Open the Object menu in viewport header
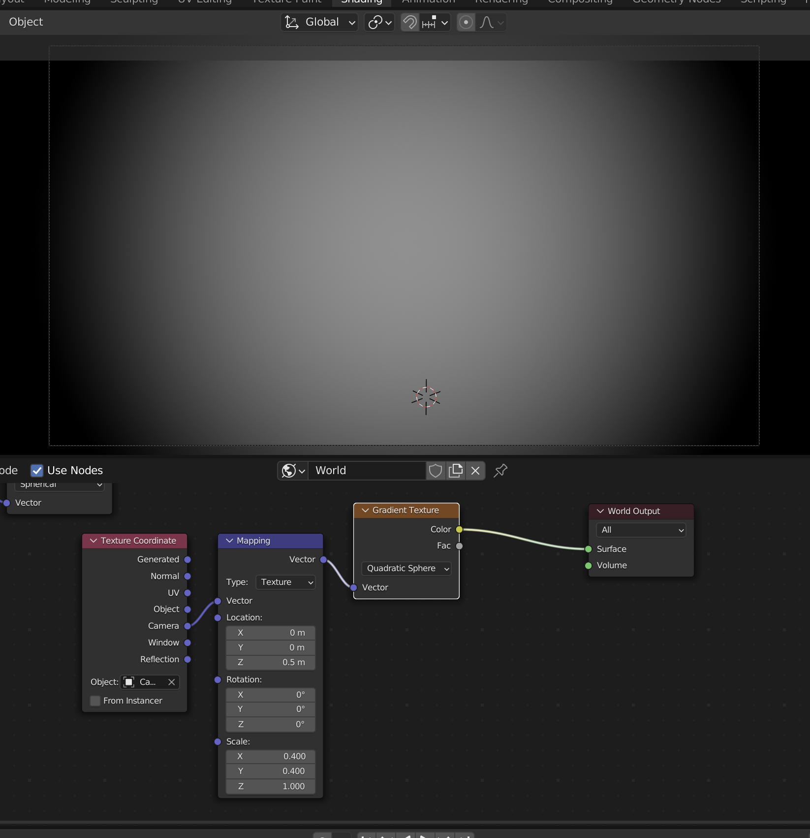The image size is (810, 838). pos(26,22)
